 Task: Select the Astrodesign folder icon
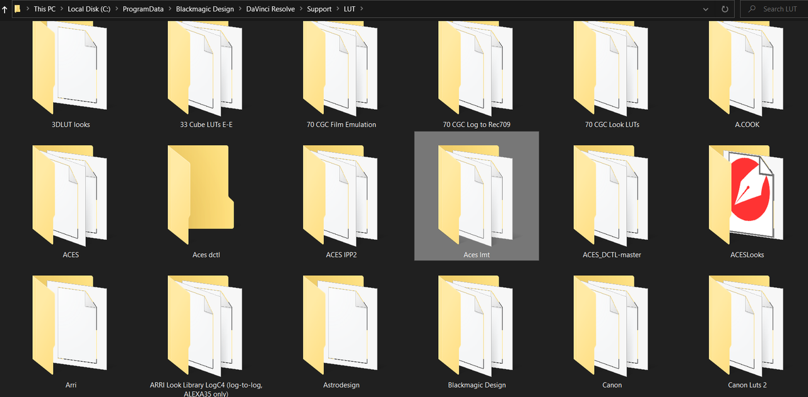341,325
